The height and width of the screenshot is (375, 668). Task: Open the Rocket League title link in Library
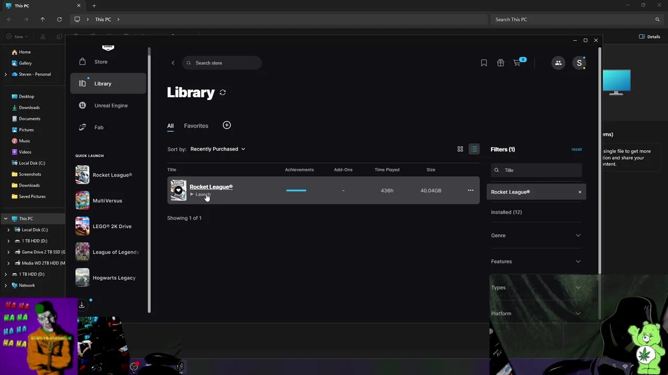tap(211, 186)
